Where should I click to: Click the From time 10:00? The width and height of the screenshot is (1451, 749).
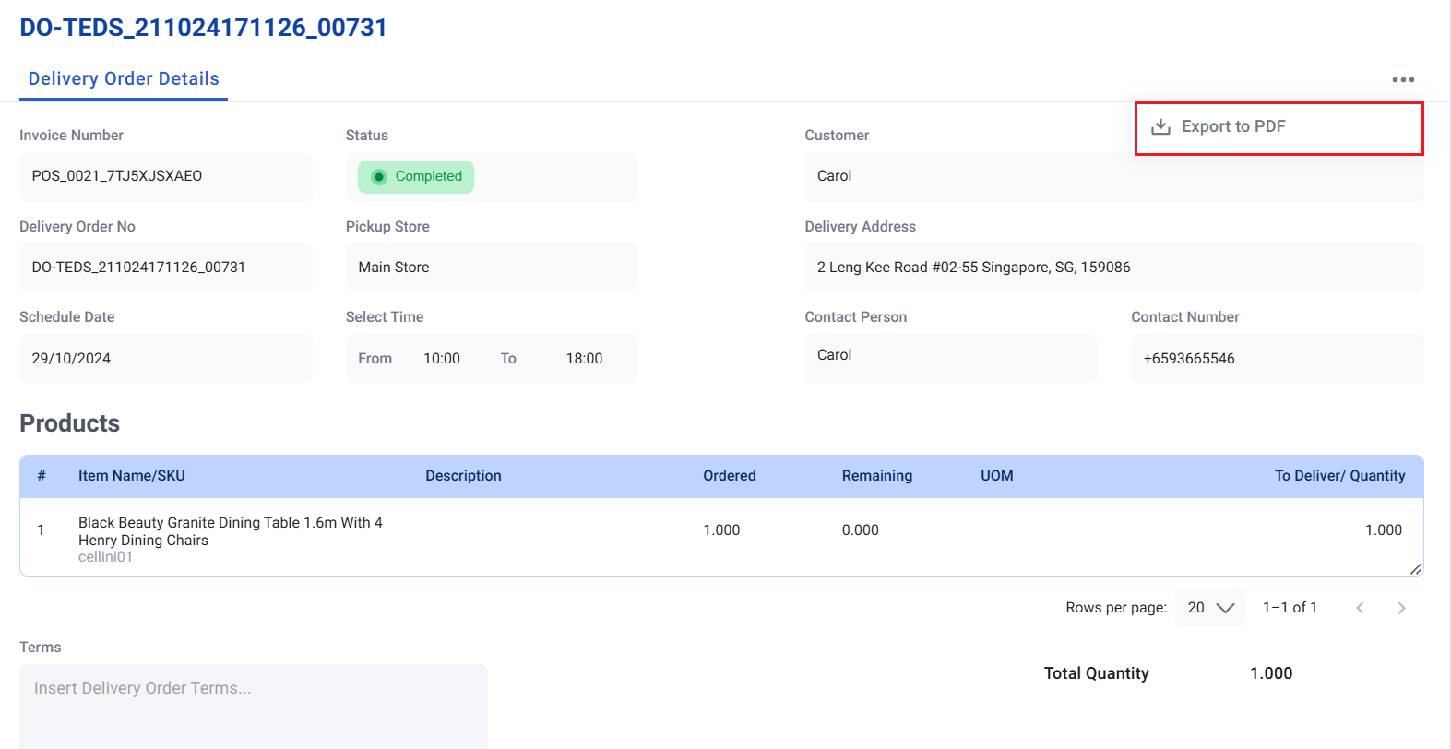[x=442, y=359]
